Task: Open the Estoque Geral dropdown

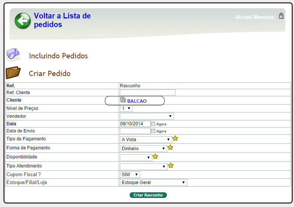Action: tap(153, 183)
